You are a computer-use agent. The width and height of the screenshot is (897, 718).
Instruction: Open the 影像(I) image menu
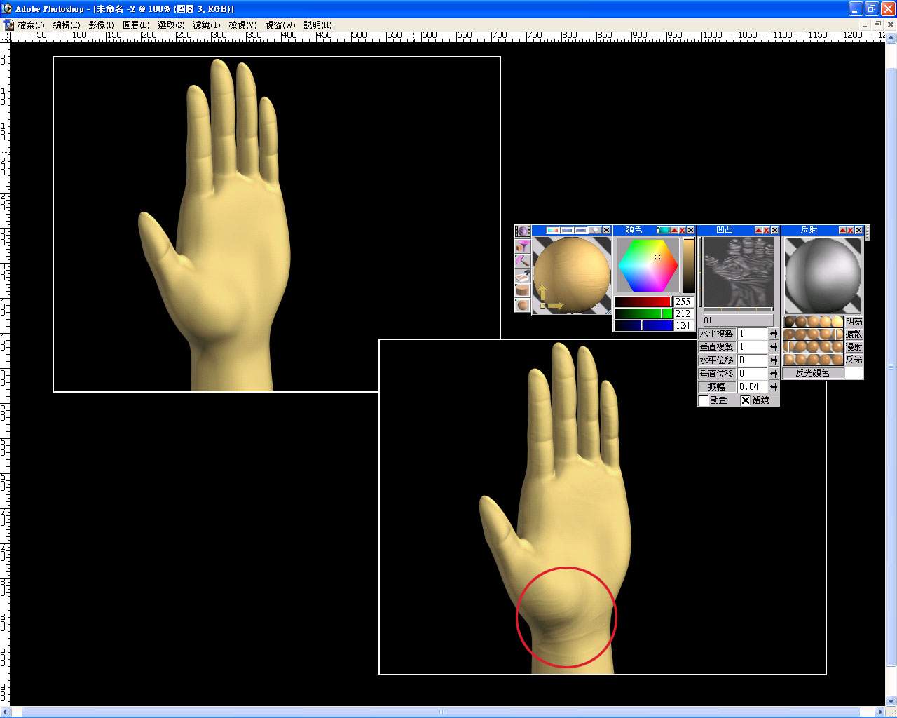pyautogui.click(x=101, y=25)
